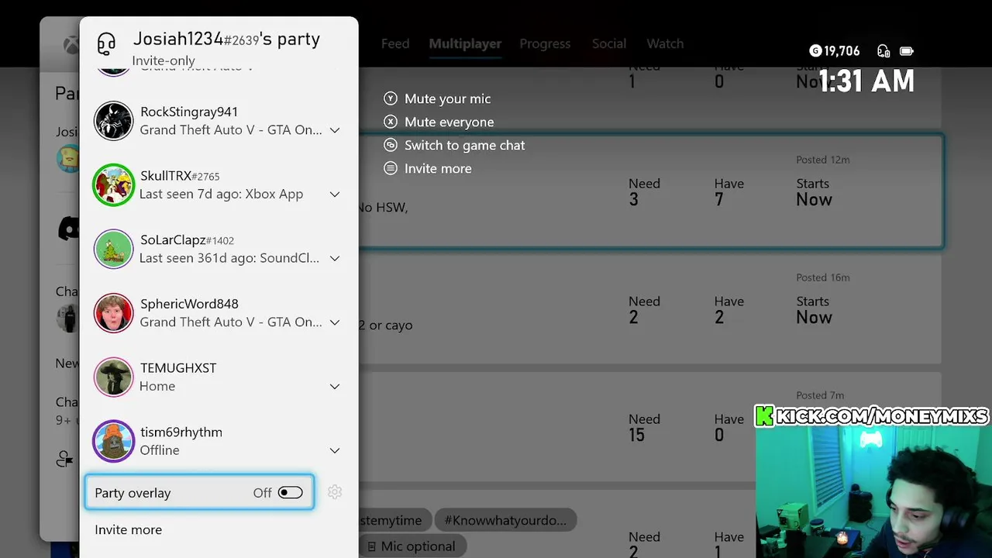The image size is (992, 558).
Task: Expand SphericWord848's options chevron
Action: click(335, 322)
